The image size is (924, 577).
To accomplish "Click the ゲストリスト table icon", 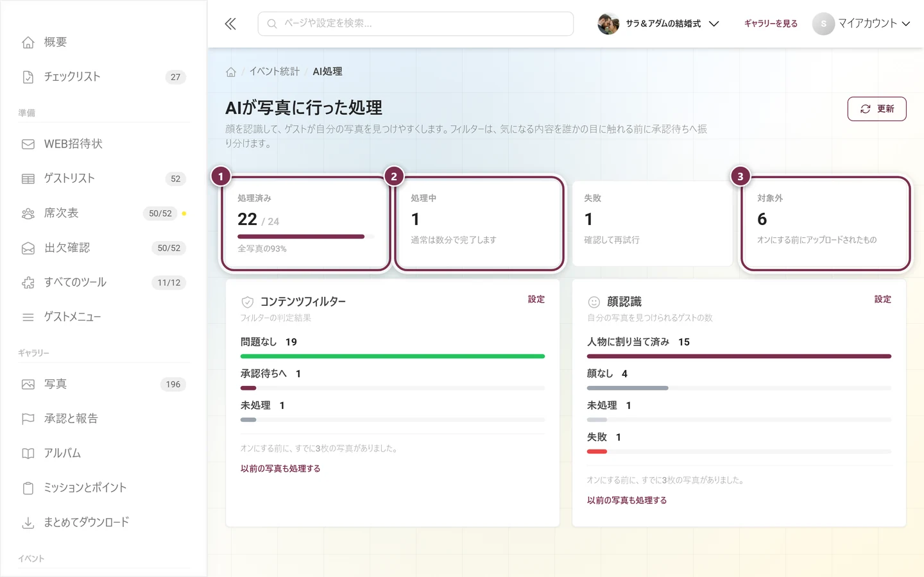I will pos(28,179).
